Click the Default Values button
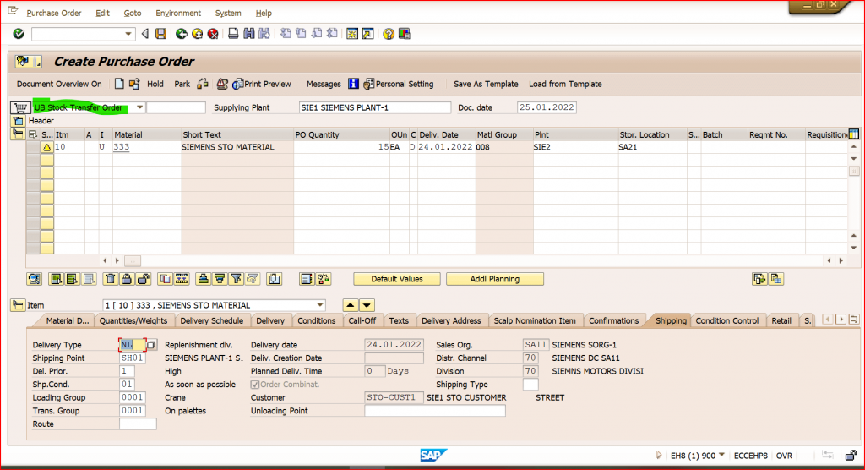Viewport: 865px width, 470px height. (397, 279)
